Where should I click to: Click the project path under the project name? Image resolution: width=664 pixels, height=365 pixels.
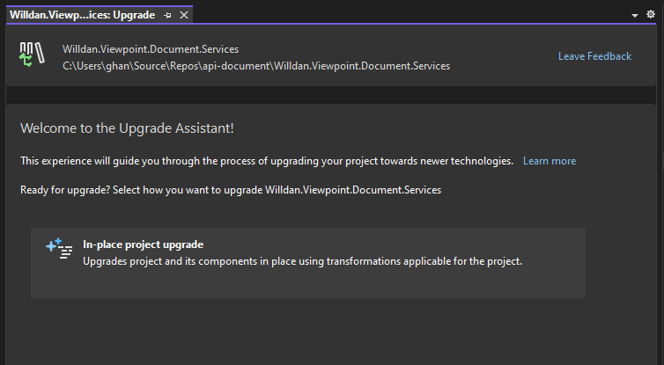coord(256,65)
